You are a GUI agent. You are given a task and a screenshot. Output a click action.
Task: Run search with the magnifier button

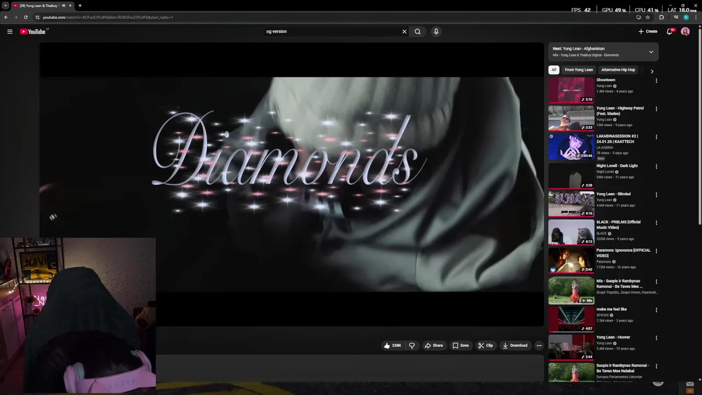[x=417, y=31]
